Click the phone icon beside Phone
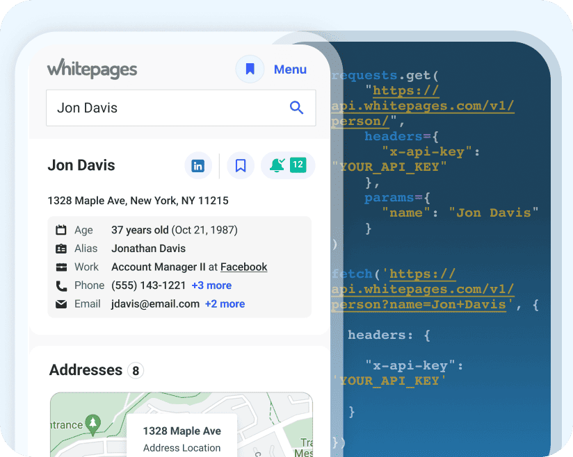Image resolution: width=573 pixels, height=457 pixels. click(61, 286)
